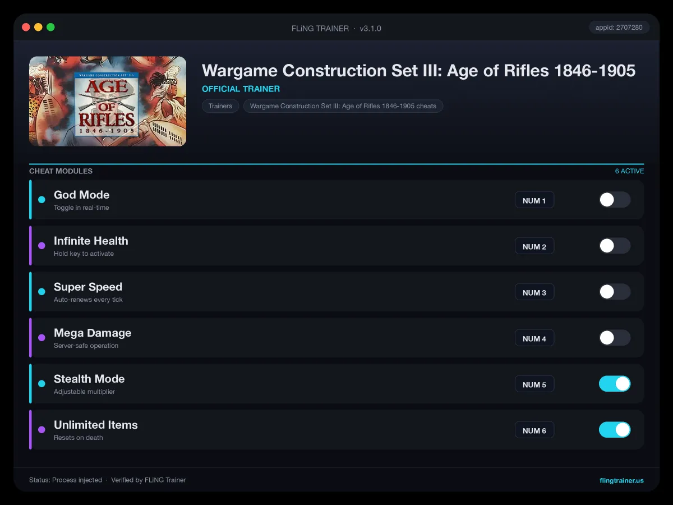
Task: Click the NUM 1 hotkey button
Action: pyautogui.click(x=534, y=200)
